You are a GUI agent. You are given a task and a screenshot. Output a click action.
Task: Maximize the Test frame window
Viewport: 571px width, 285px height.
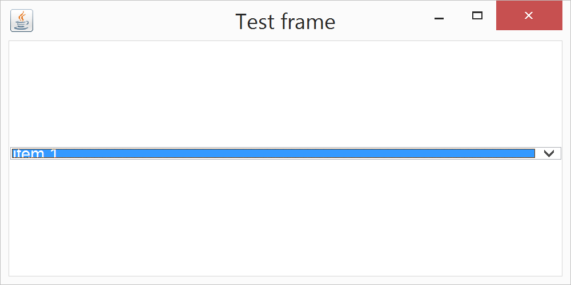coord(477,16)
